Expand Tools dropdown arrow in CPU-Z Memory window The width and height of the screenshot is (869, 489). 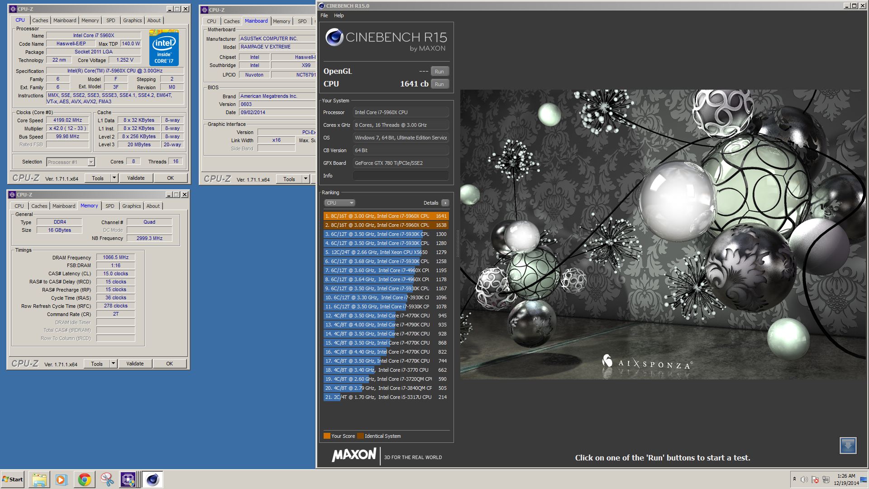[x=113, y=364]
